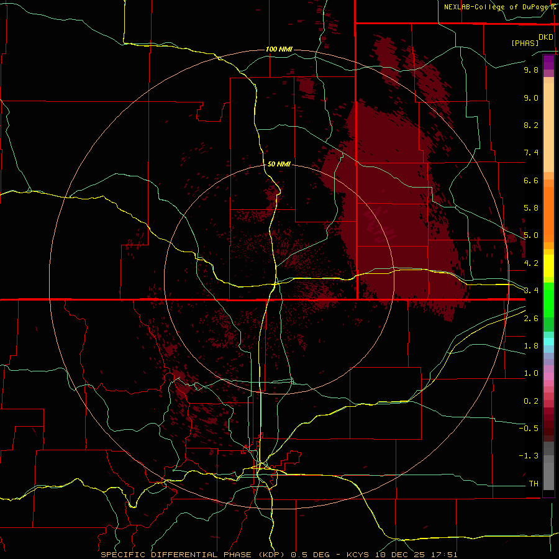Click the 8.2 value on the color scale
The image size is (559, 559).
point(531,125)
